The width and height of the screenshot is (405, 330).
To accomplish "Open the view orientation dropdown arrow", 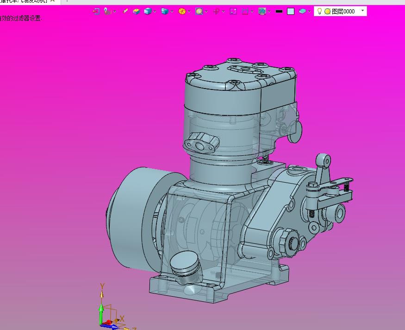I will click(x=172, y=12).
